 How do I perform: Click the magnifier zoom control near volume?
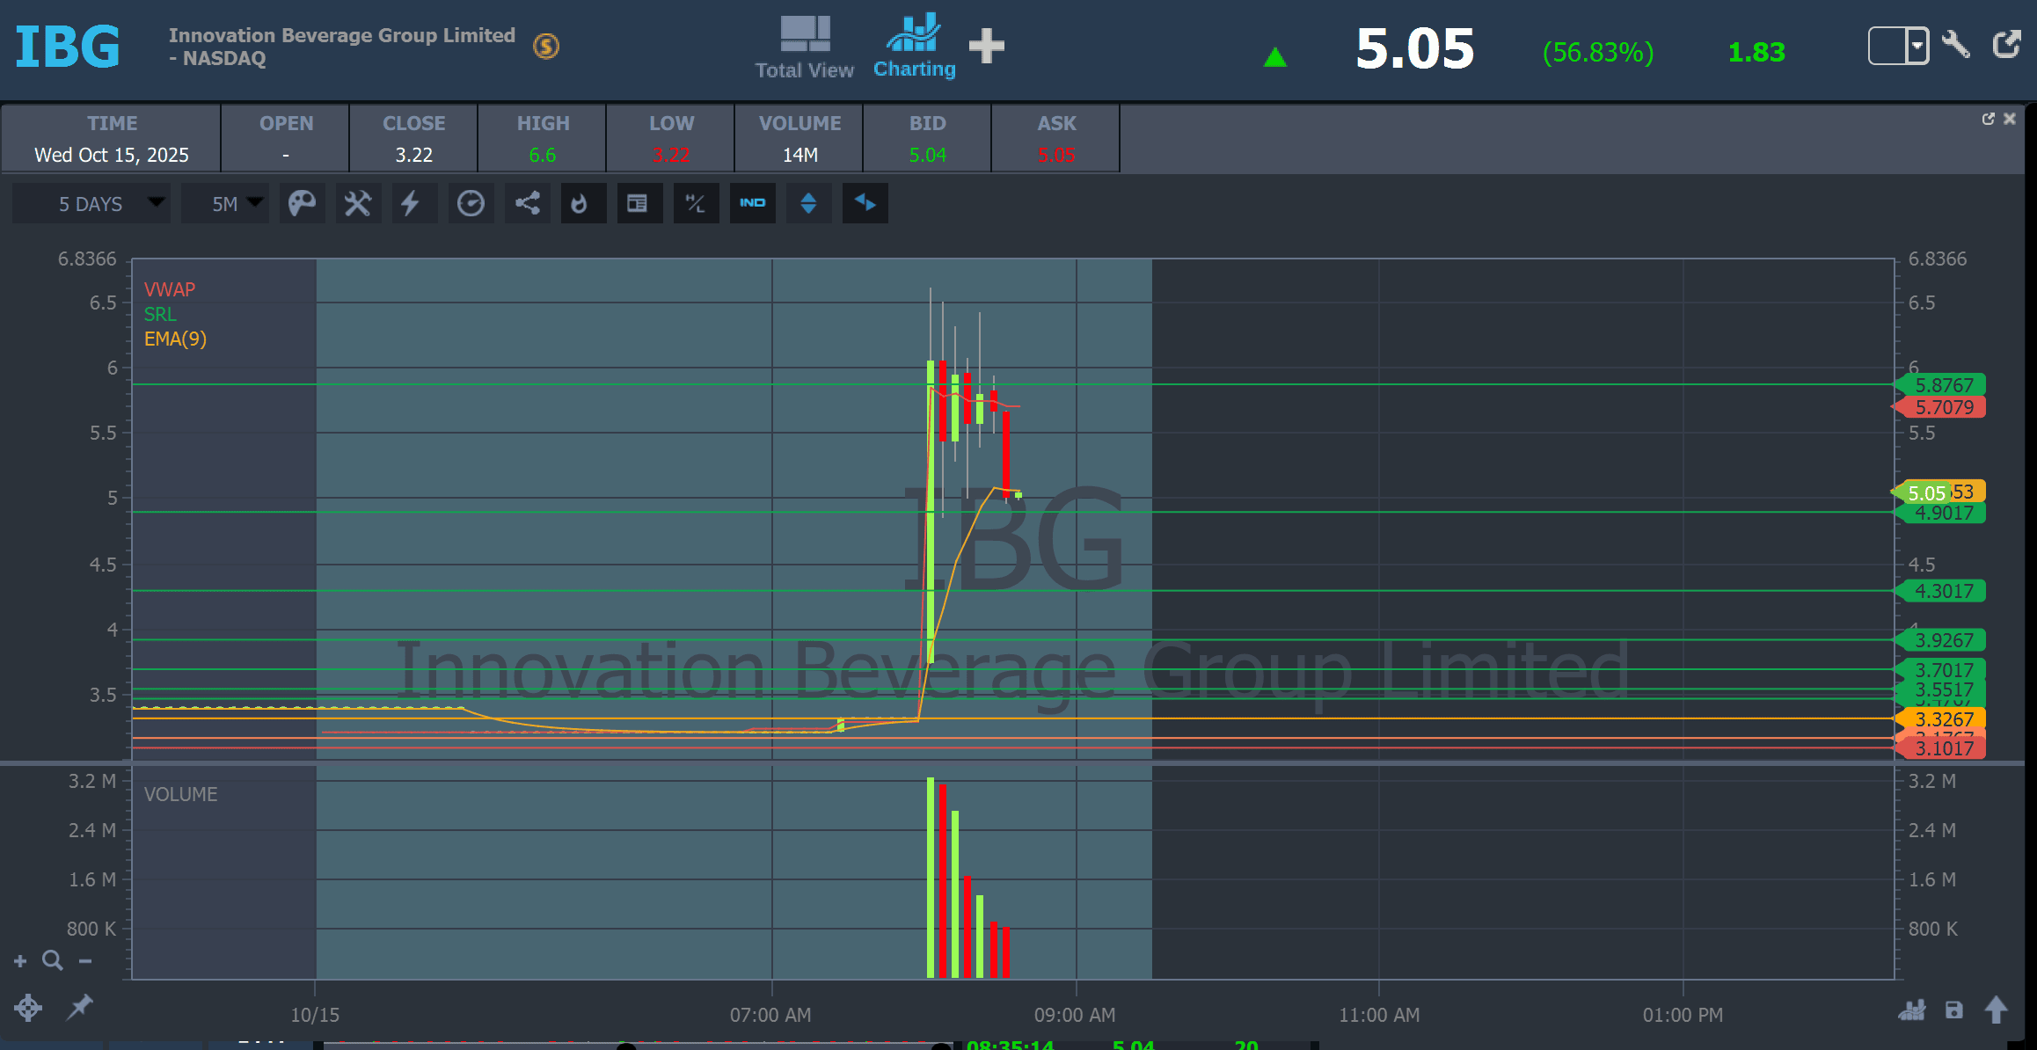coord(53,960)
